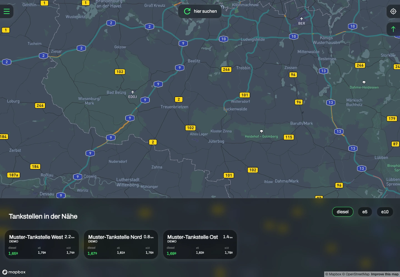This screenshot has height=277, width=400.
Task: Click the Jüterbog map label
Action: click(216, 141)
